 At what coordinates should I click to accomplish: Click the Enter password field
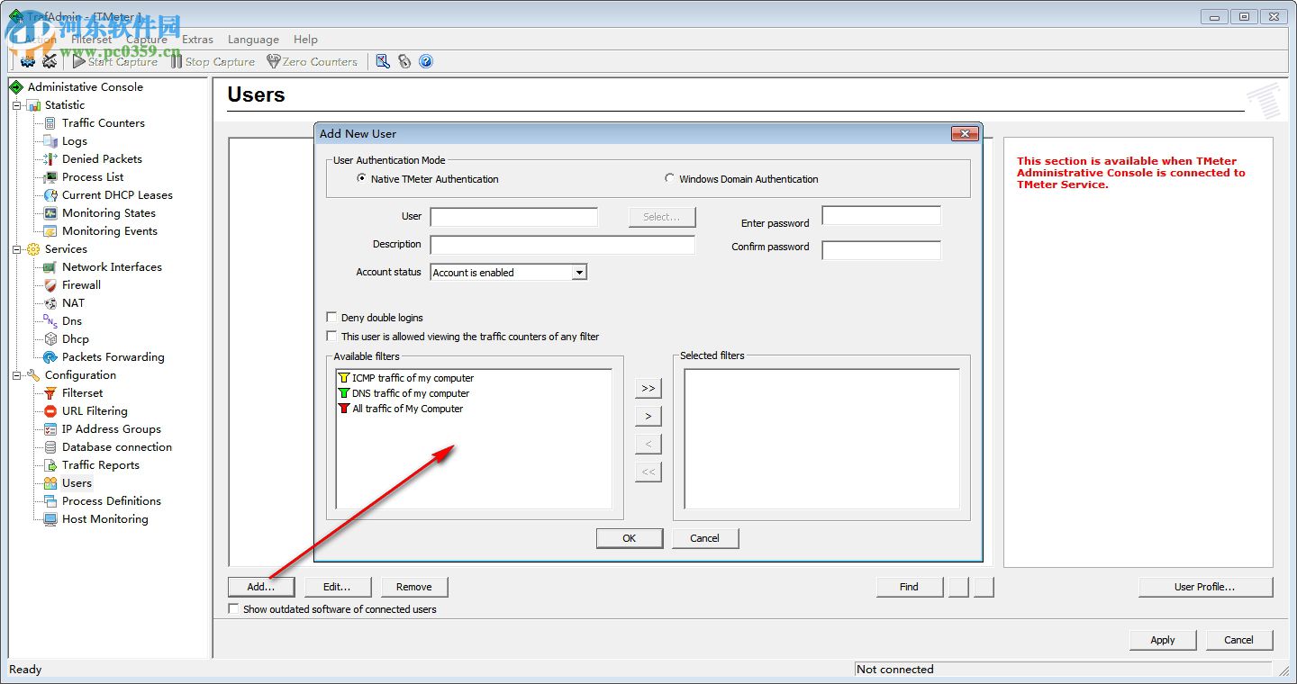coord(882,215)
